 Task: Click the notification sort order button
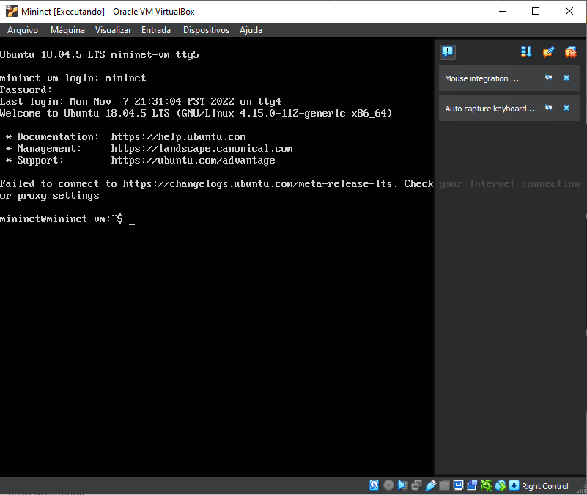coord(526,52)
